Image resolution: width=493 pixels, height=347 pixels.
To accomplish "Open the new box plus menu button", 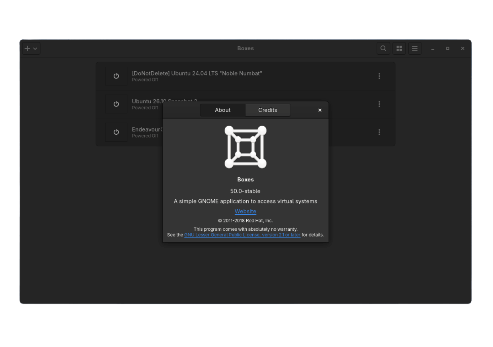I will (31, 48).
